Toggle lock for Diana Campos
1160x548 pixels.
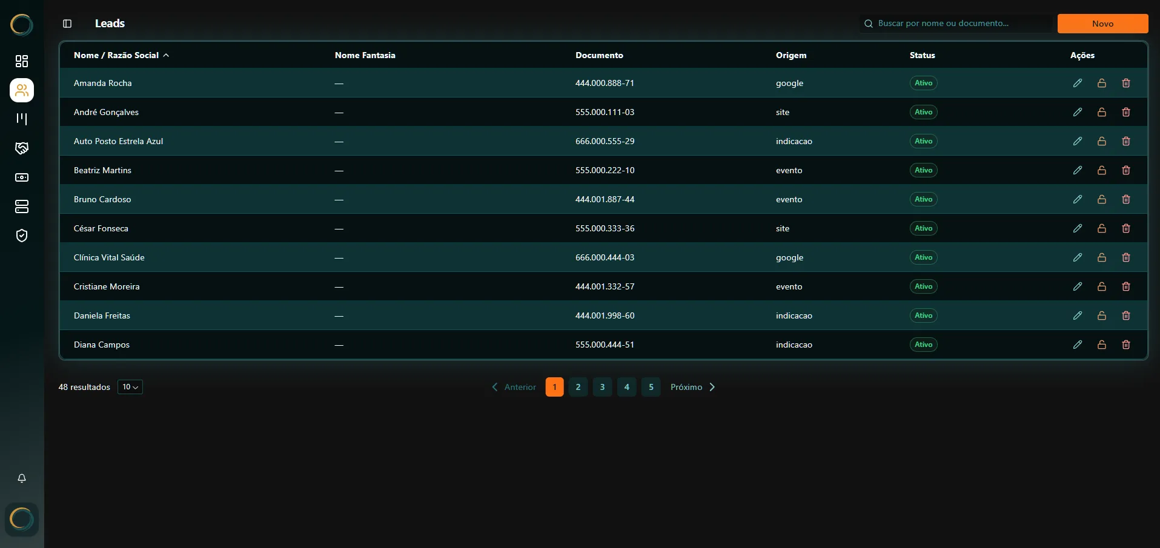(x=1102, y=345)
